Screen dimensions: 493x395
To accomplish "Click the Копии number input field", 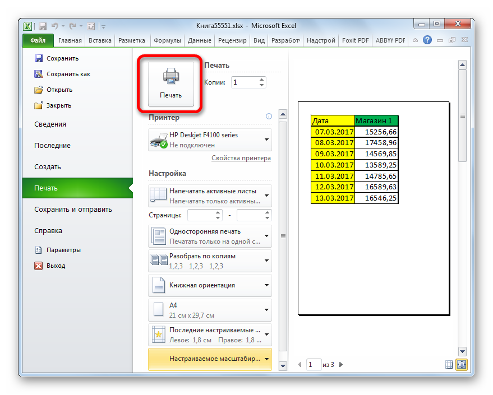I will (245, 82).
